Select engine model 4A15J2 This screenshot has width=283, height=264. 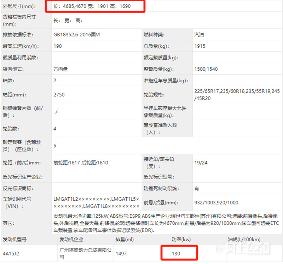coord(11,253)
